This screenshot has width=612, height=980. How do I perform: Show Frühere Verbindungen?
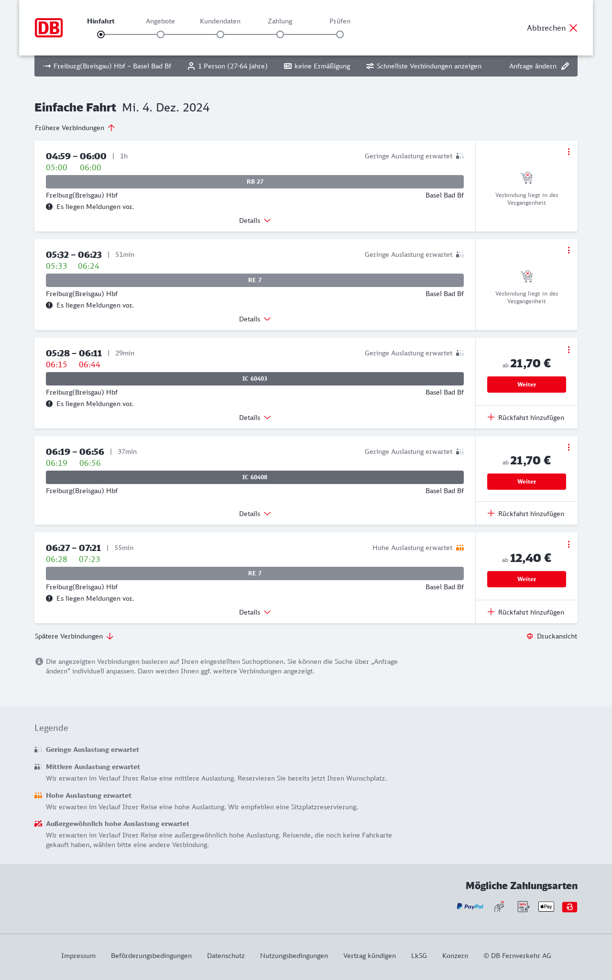click(75, 128)
